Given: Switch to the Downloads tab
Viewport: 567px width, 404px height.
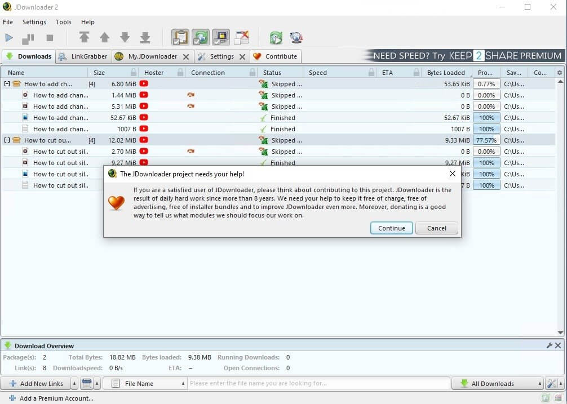Looking at the screenshot, I should tap(29, 56).
